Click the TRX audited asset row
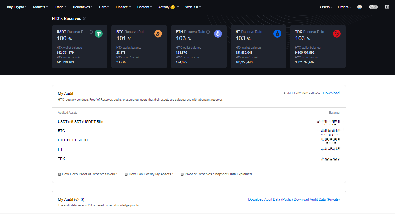This screenshot has height=214, width=395. pos(199,159)
